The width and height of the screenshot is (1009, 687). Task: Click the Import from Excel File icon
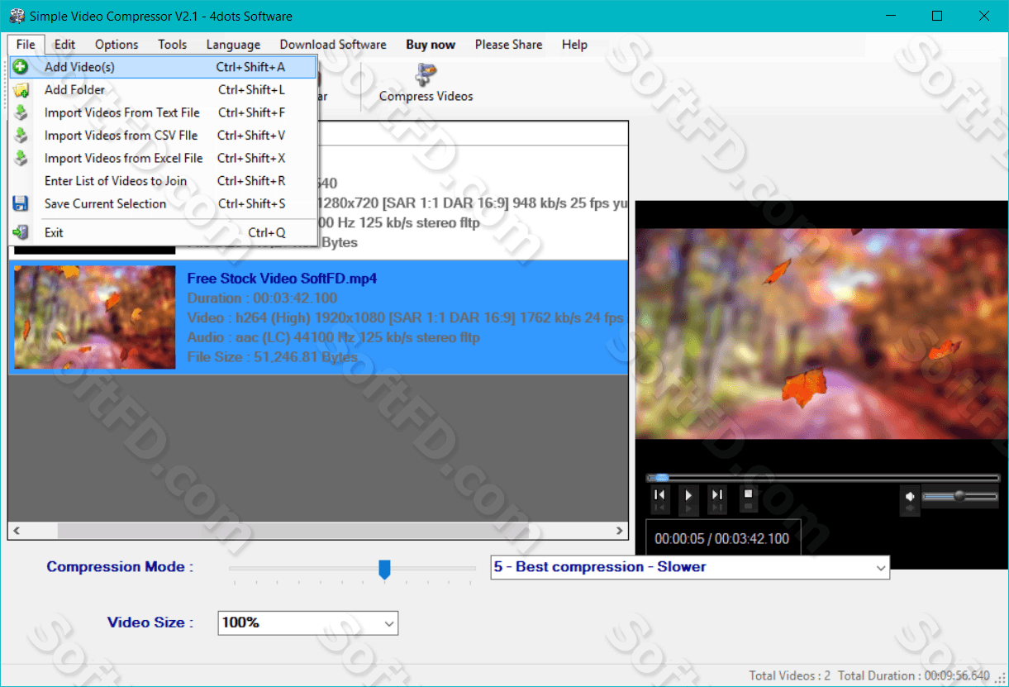21,158
